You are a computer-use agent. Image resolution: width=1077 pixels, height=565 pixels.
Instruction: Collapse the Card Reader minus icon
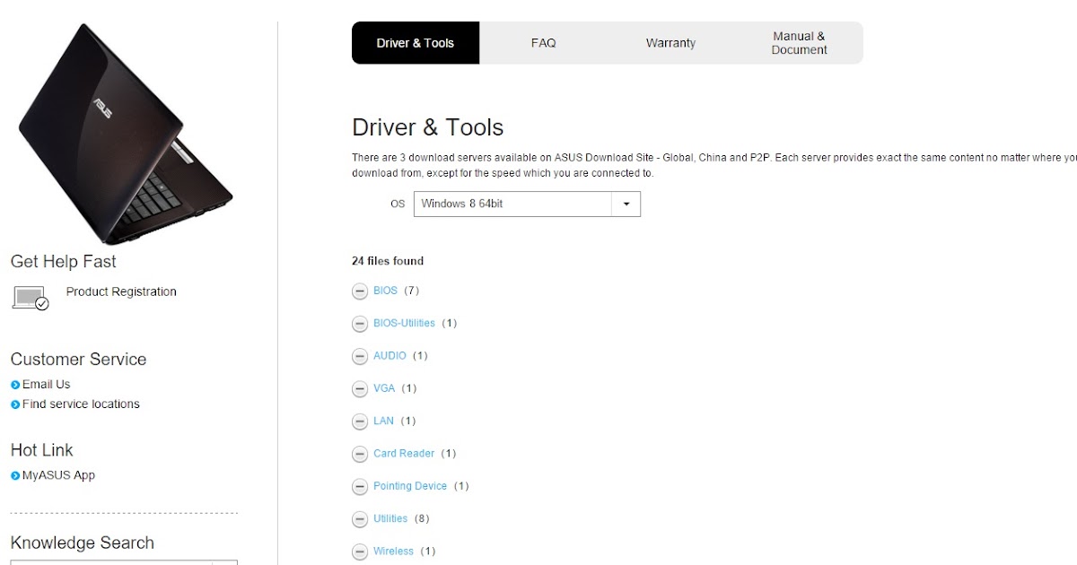click(360, 455)
